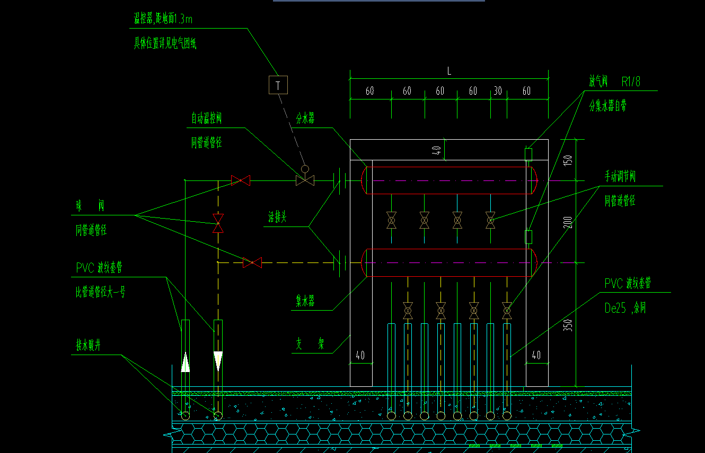Select the rightmost manual valve under the distributor
Image resolution: width=705 pixels, height=453 pixels.
490,220
